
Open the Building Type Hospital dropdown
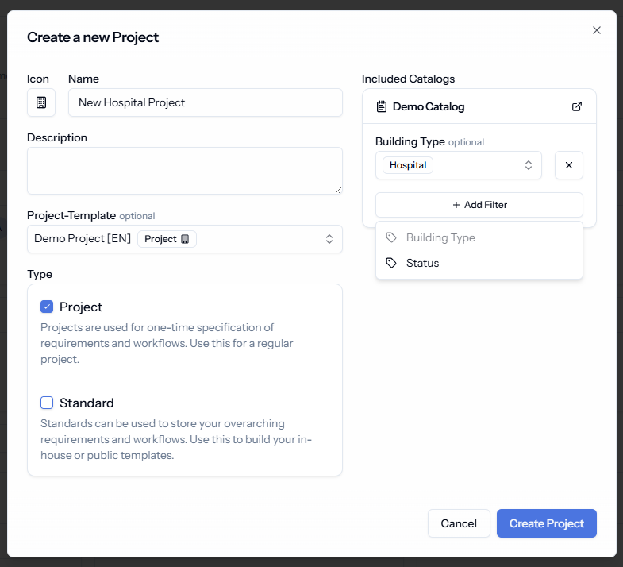coord(459,165)
